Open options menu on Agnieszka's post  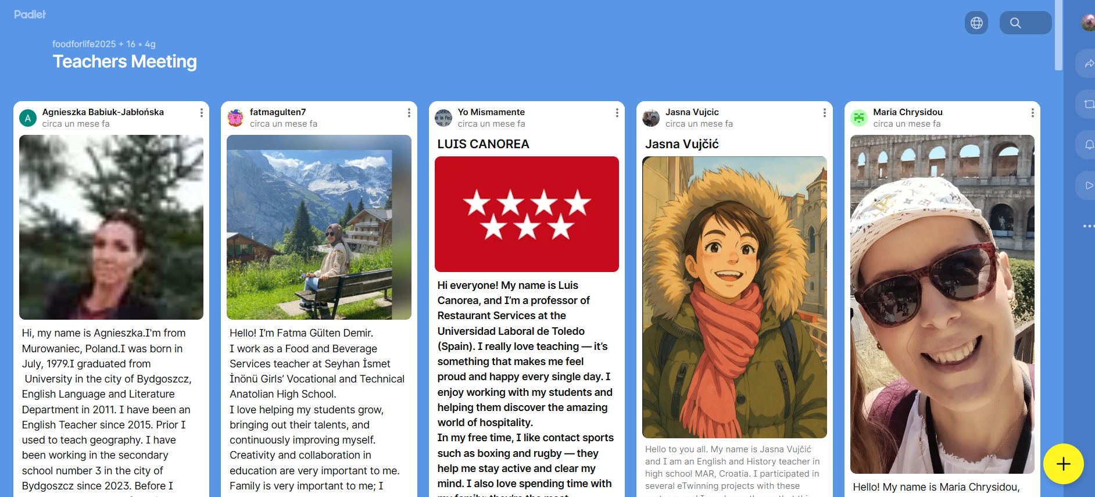tap(202, 113)
